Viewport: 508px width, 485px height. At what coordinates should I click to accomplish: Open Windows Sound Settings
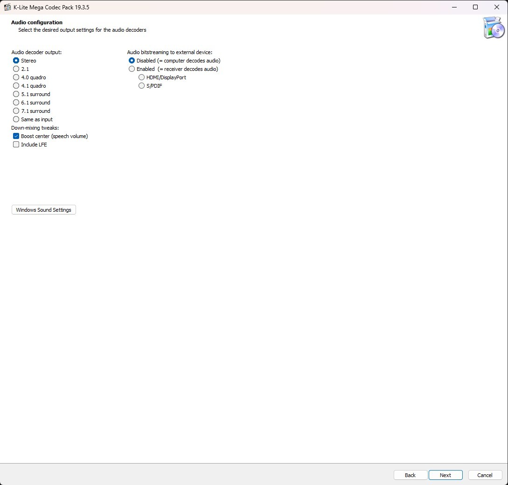[x=43, y=210]
